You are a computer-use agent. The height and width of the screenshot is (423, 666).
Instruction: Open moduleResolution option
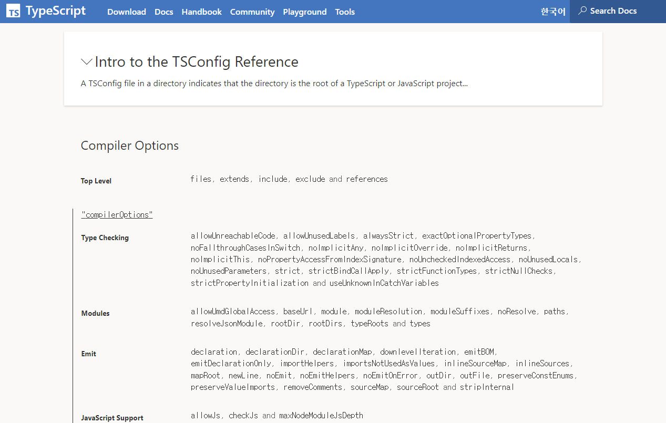coord(388,312)
